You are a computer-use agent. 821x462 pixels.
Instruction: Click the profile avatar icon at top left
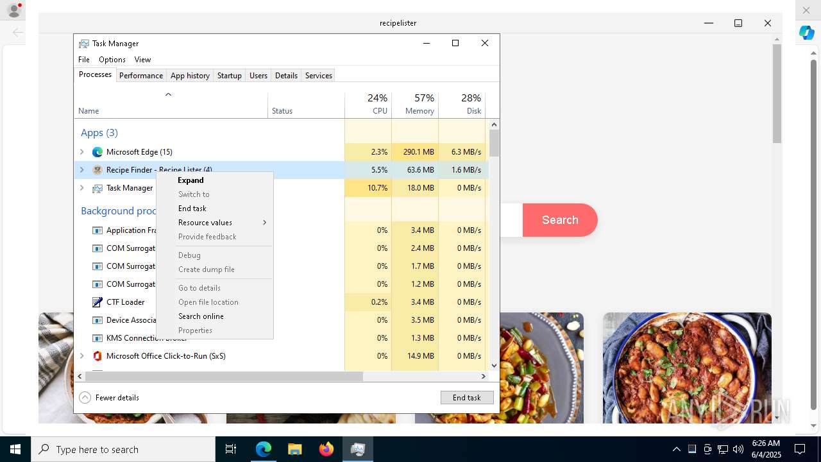[x=13, y=11]
